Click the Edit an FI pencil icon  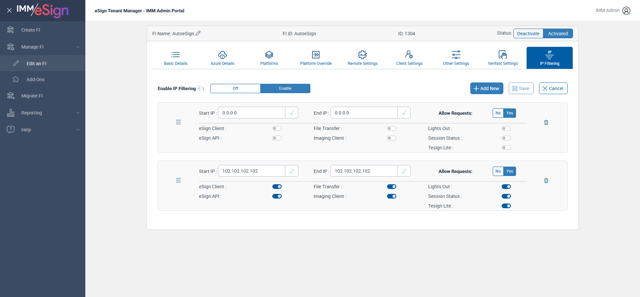pos(16,63)
